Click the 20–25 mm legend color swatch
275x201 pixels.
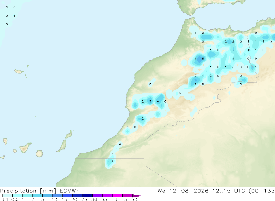coord(77,196)
